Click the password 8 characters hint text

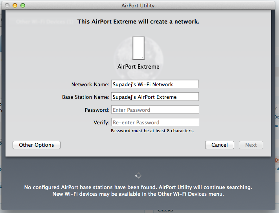152,131
